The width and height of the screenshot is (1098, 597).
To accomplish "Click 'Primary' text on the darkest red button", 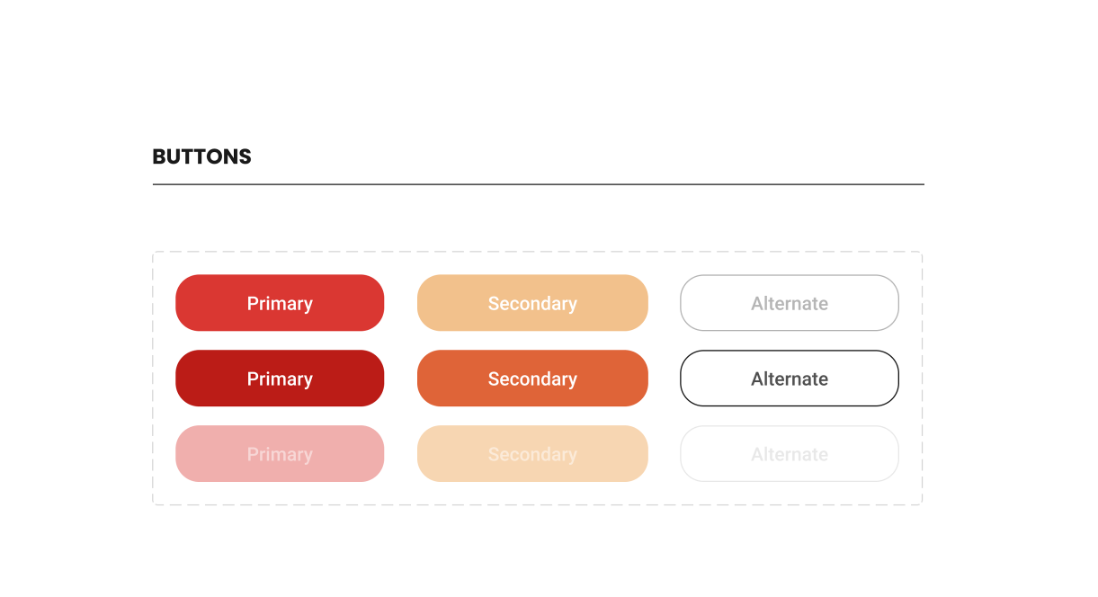I will 280,379.
